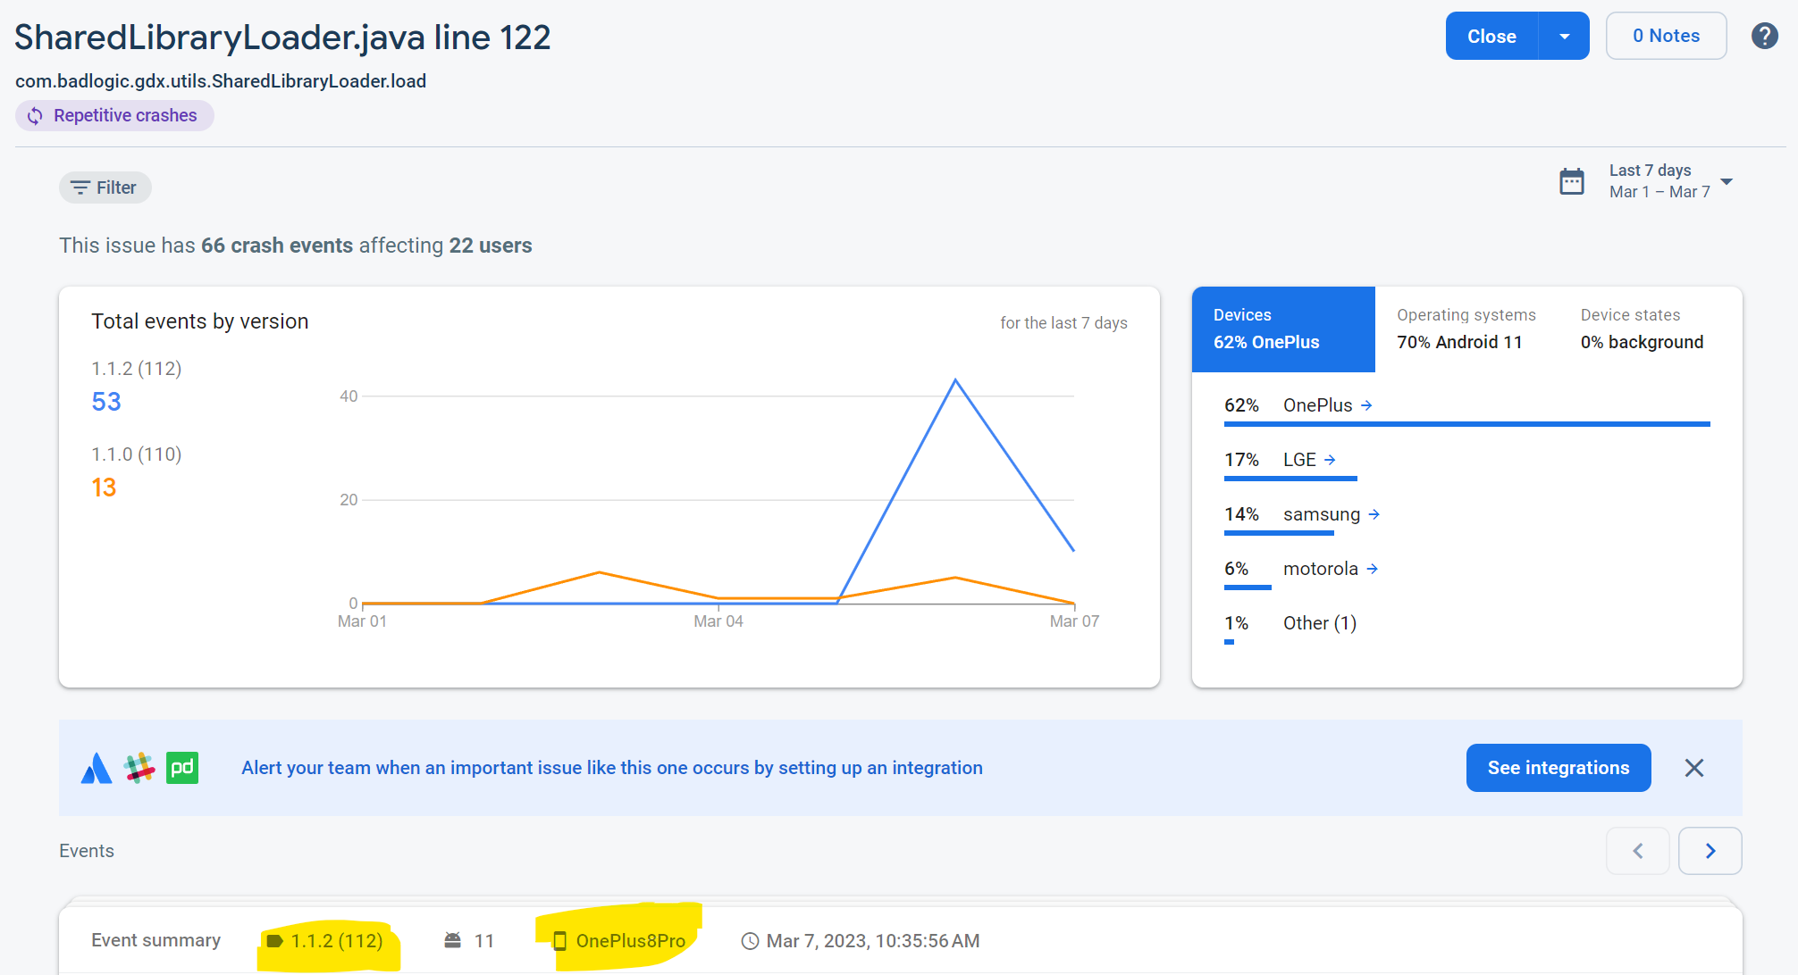Viewport: 1798px width, 975px height.
Task: Click the help question mark icon
Action: click(x=1764, y=36)
